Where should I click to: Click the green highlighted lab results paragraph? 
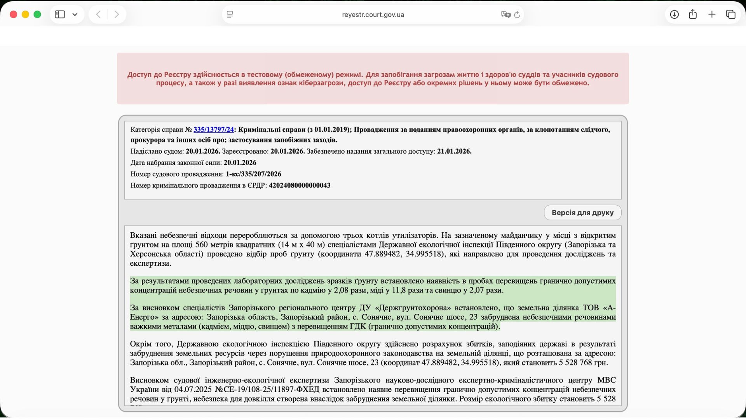pyautogui.click(x=373, y=286)
